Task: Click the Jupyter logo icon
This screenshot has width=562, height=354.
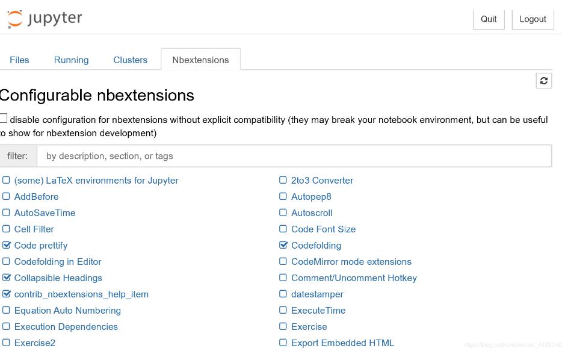Action: pyautogui.click(x=15, y=19)
